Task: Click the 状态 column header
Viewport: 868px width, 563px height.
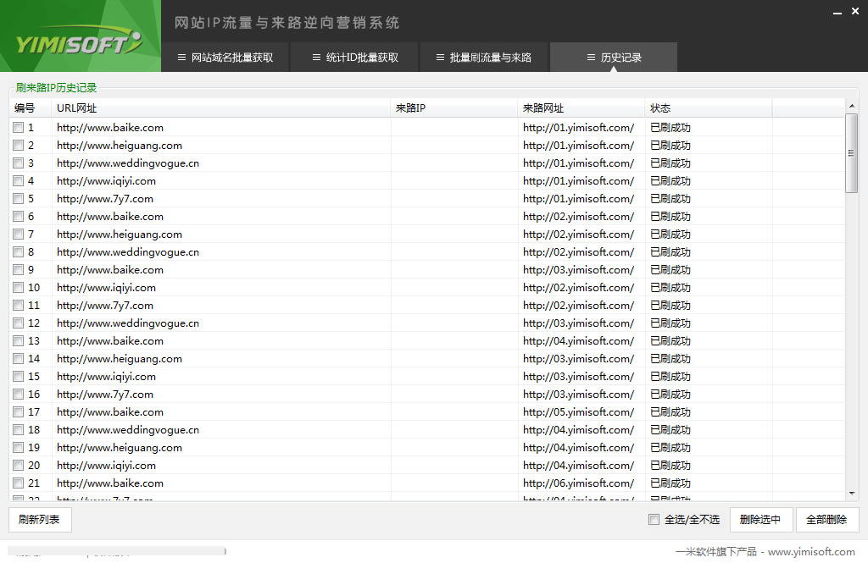Action: pyautogui.click(x=709, y=108)
